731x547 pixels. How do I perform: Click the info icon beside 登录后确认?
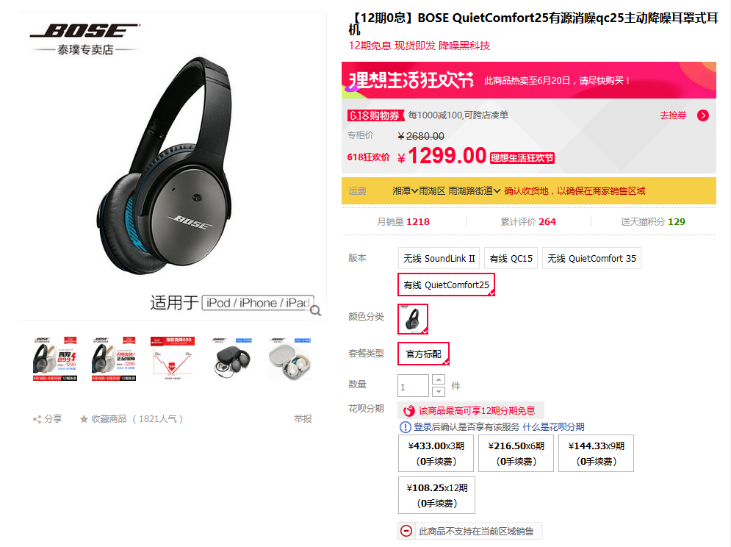point(405,426)
